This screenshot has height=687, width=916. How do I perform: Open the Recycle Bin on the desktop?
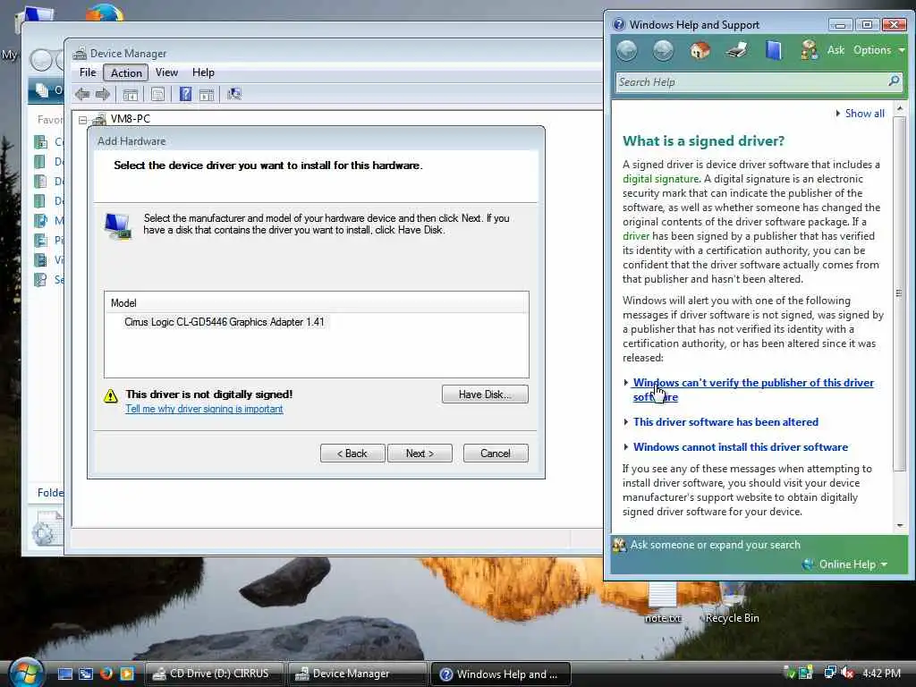tap(732, 602)
